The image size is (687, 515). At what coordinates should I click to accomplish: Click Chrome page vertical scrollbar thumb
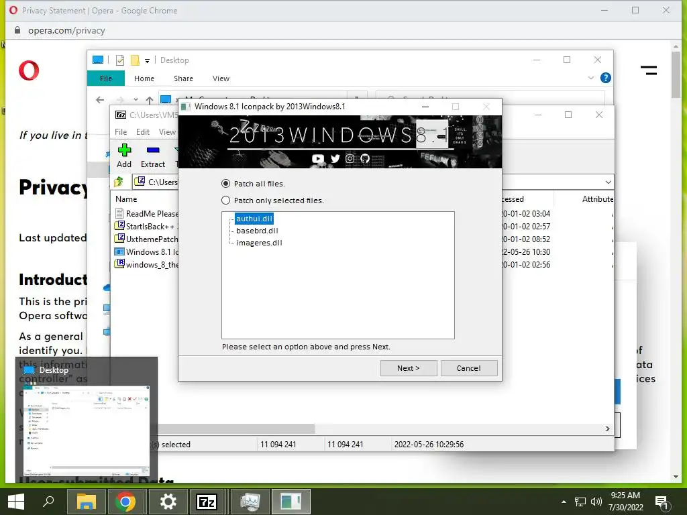[676, 74]
